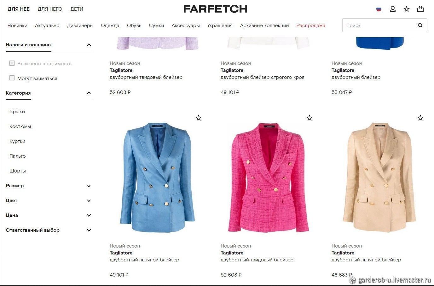The width and height of the screenshot is (434, 286).
Task: Add blue linen blazer to wishlist
Action: click(x=199, y=118)
